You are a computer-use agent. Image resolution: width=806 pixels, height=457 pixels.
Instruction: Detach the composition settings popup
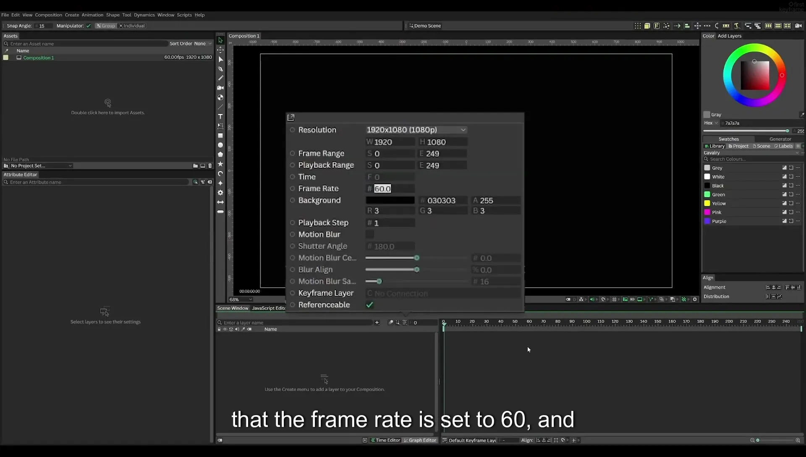291,117
